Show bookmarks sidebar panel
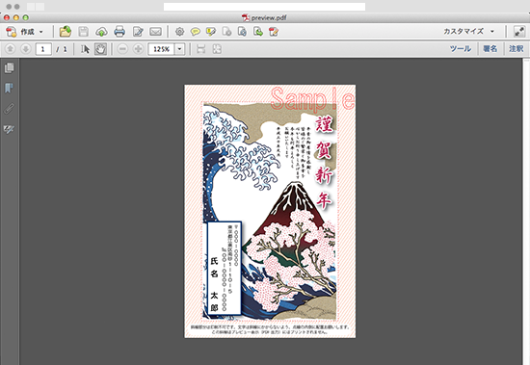 [9, 89]
